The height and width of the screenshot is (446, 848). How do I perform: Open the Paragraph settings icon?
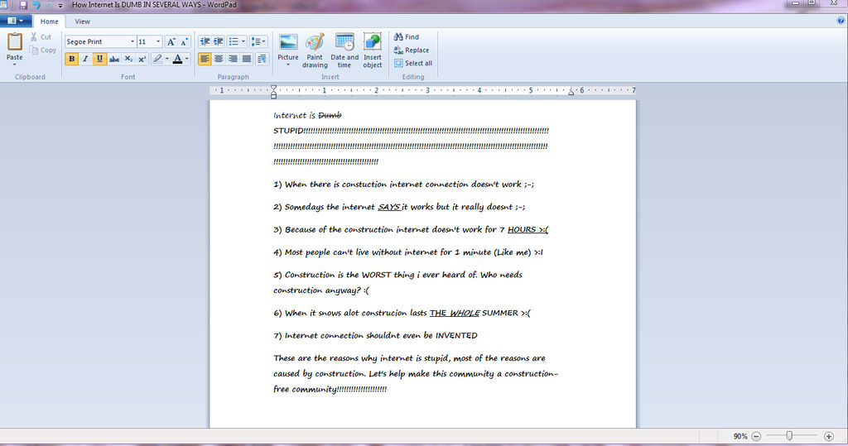coord(262,59)
